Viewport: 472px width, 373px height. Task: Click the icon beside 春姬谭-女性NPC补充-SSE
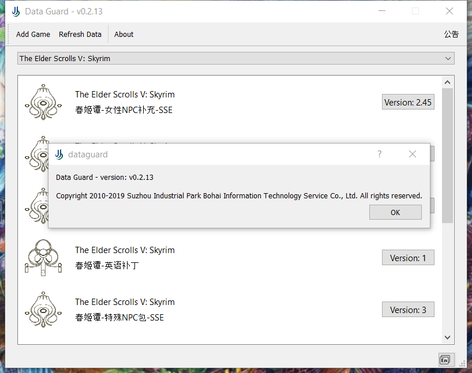point(43,102)
